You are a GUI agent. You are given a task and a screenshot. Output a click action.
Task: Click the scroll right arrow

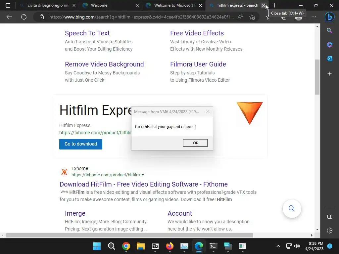coord(312,235)
